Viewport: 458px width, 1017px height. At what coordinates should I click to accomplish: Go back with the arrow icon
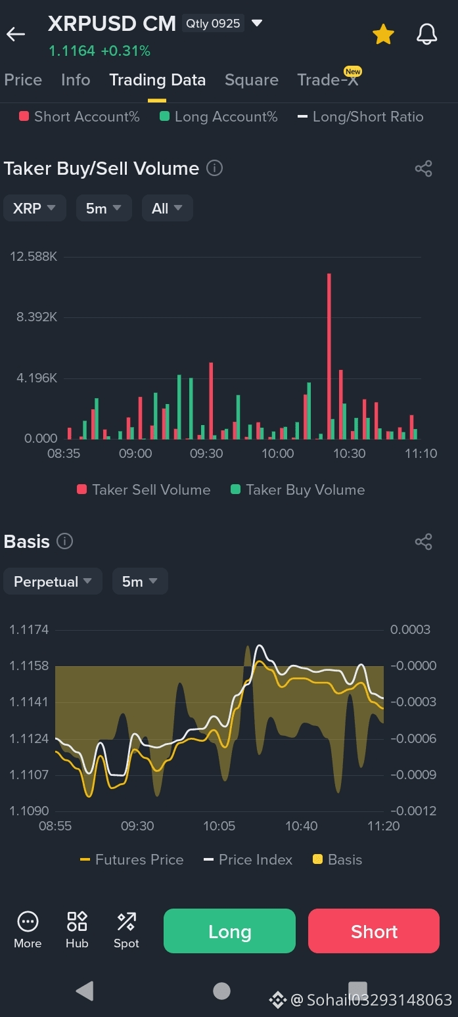click(16, 34)
